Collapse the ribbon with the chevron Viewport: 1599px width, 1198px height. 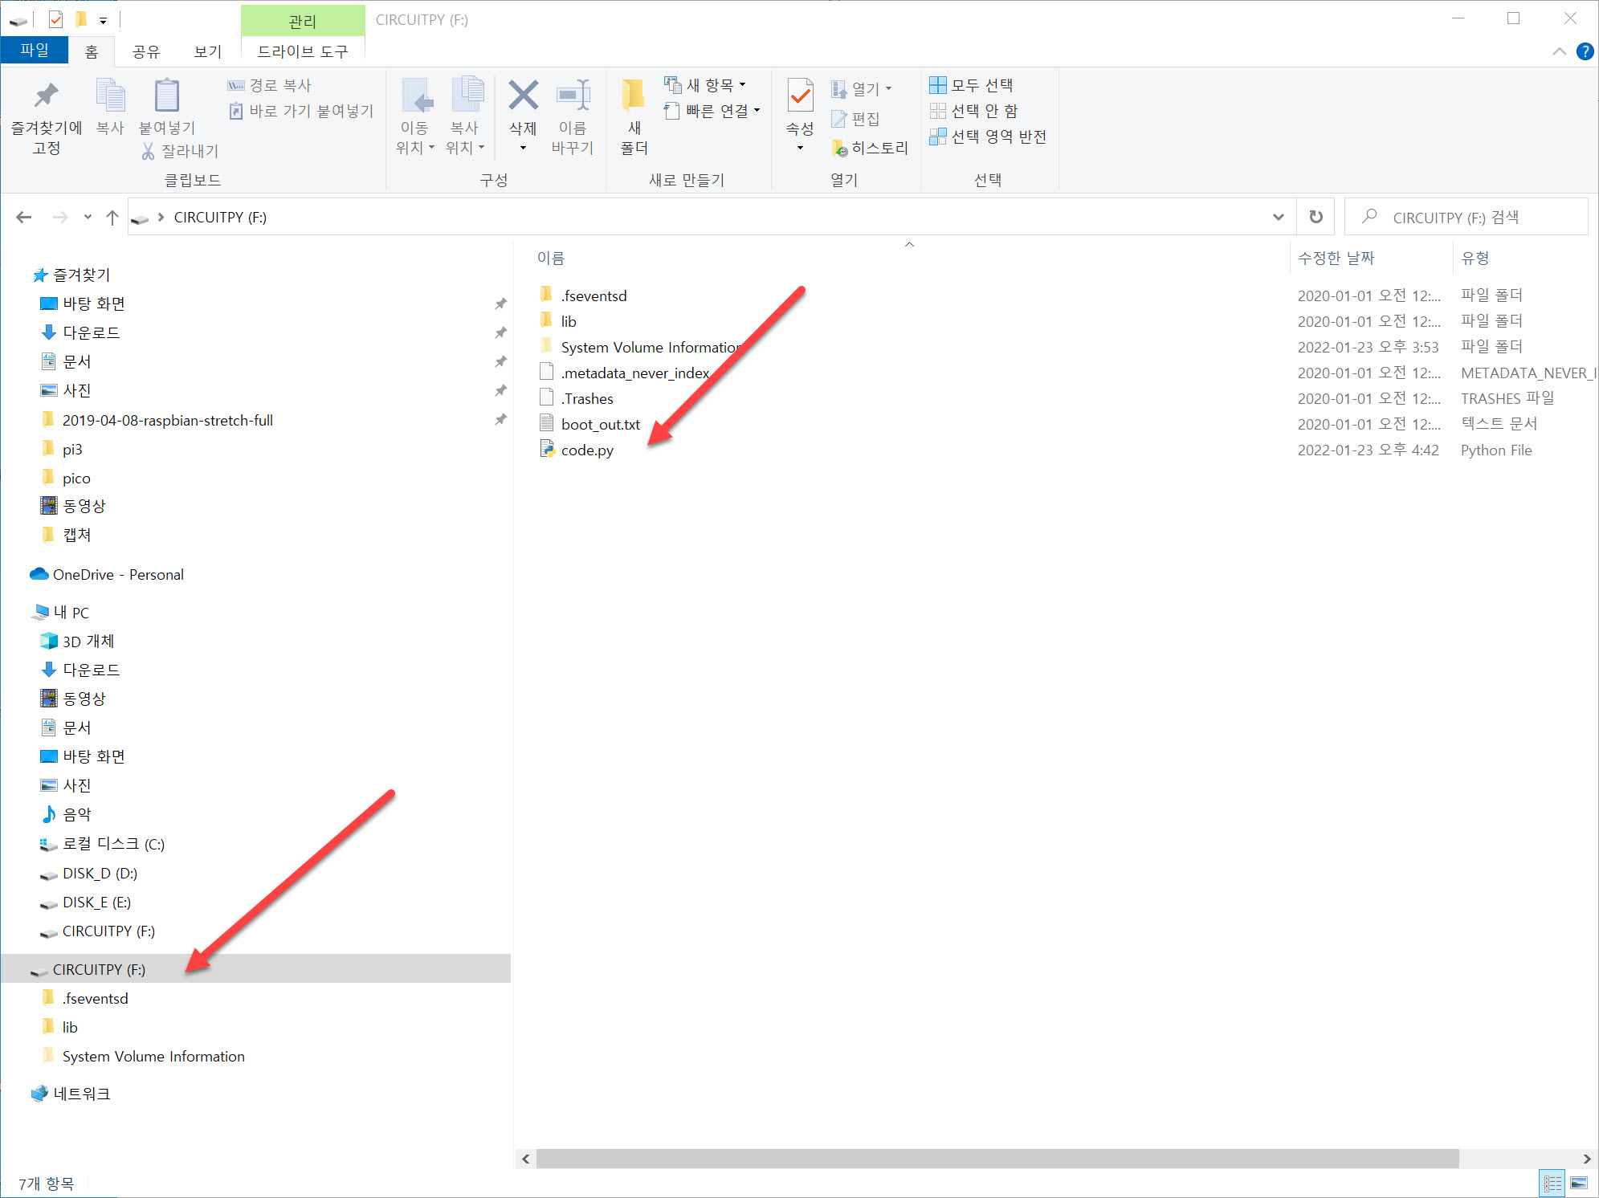click(x=1559, y=51)
